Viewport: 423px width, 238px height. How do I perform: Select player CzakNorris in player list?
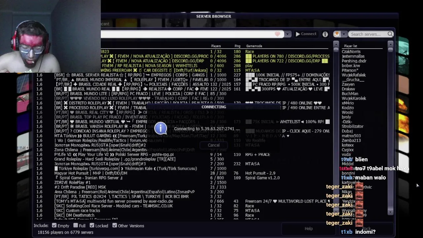[351, 52]
